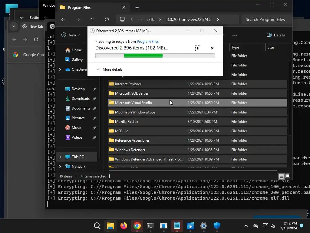
Task: Select the ModifiableWindowsApps folder
Action: [x=197, y=112]
